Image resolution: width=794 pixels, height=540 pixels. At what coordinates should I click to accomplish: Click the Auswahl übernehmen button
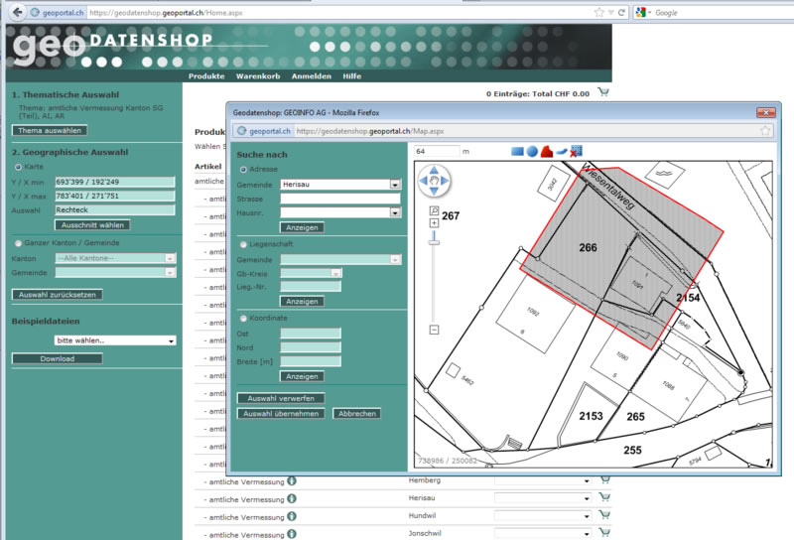coord(281,413)
